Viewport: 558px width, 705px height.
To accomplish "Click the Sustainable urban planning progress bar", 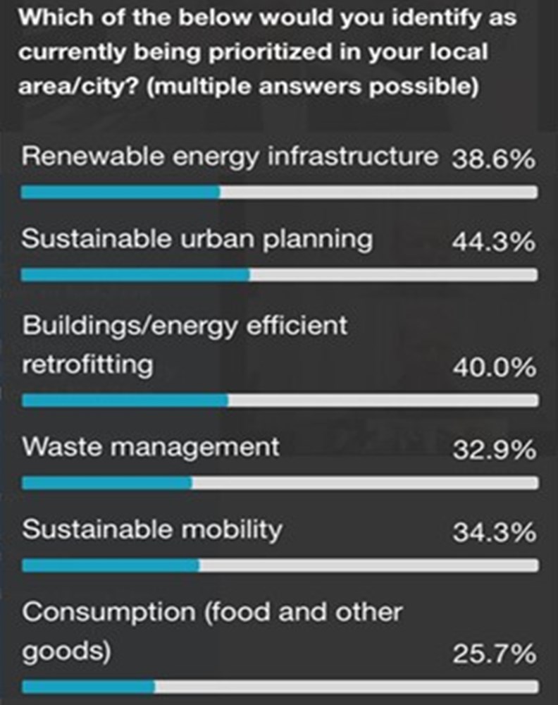I will point(280,275).
